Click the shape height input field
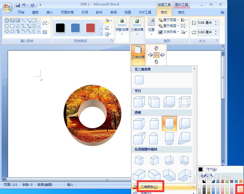The width and height of the screenshot is (244, 194). click(x=206, y=23)
